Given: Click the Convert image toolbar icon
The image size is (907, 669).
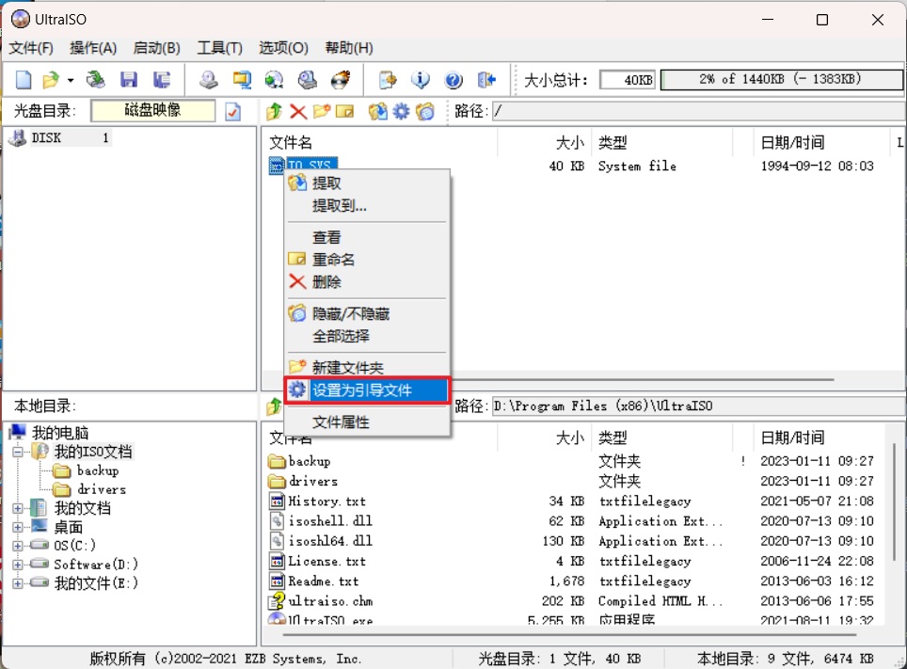Looking at the screenshot, I should click(274, 79).
